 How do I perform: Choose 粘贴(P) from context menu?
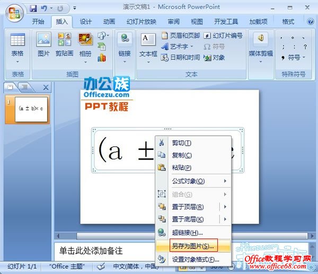point(193,167)
